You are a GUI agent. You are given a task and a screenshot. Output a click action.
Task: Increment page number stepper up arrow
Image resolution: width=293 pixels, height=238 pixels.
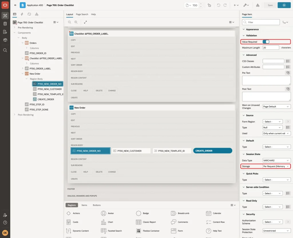coord(201,4)
